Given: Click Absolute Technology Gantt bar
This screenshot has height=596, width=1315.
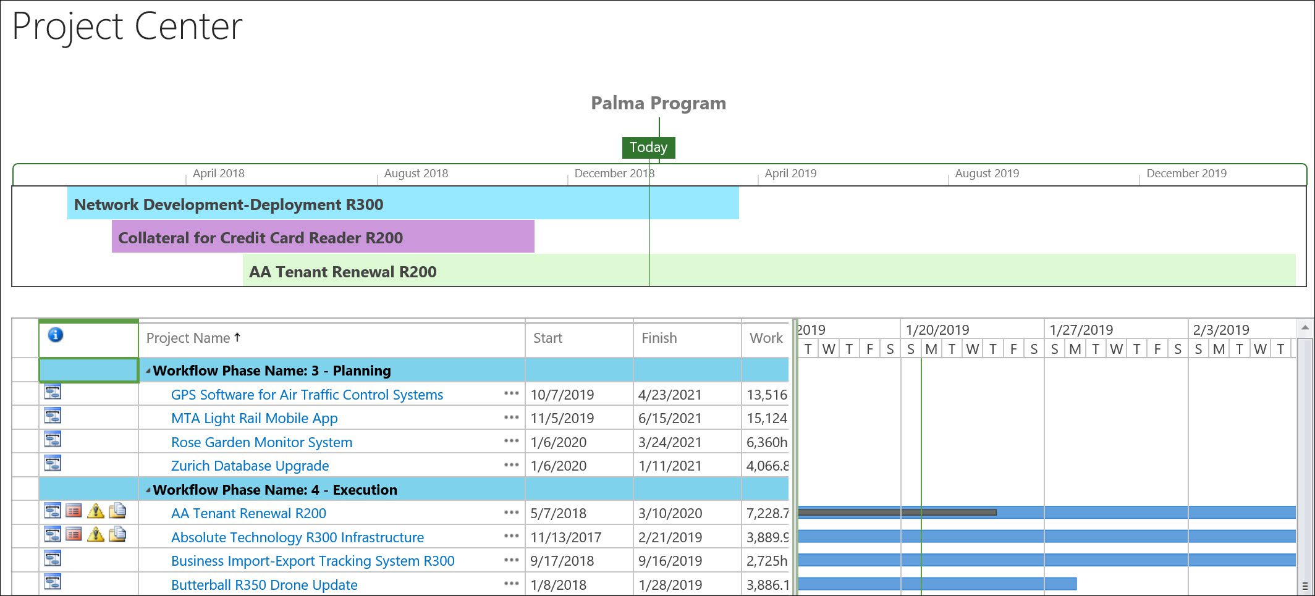Looking at the screenshot, I should point(1047,536).
